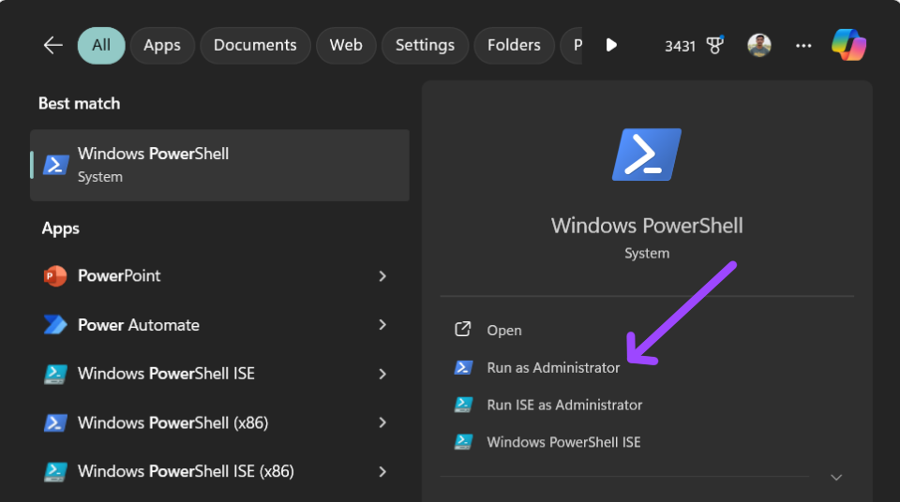Click Windows PowerShell ISE icon in details
This screenshot has width=900, height=502.
tap(463, 442)
